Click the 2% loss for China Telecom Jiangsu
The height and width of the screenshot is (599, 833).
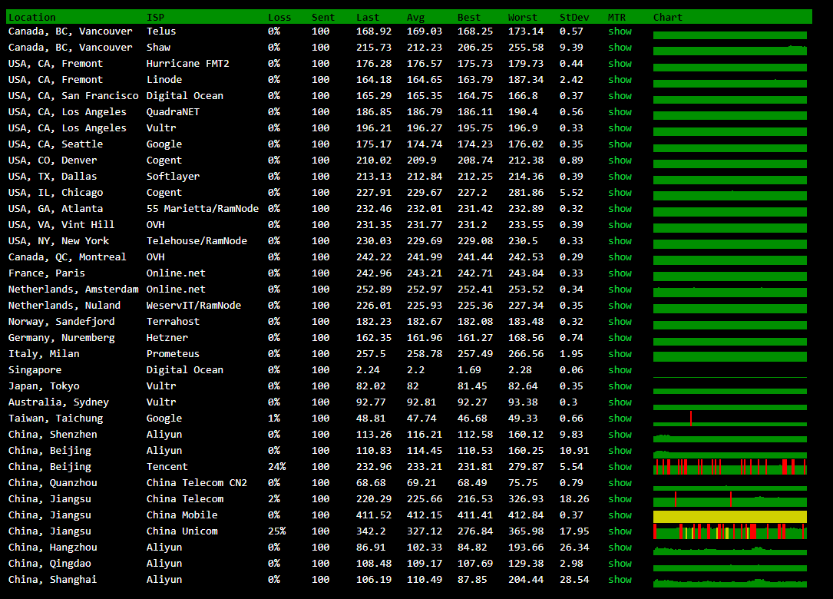point(274,499)
